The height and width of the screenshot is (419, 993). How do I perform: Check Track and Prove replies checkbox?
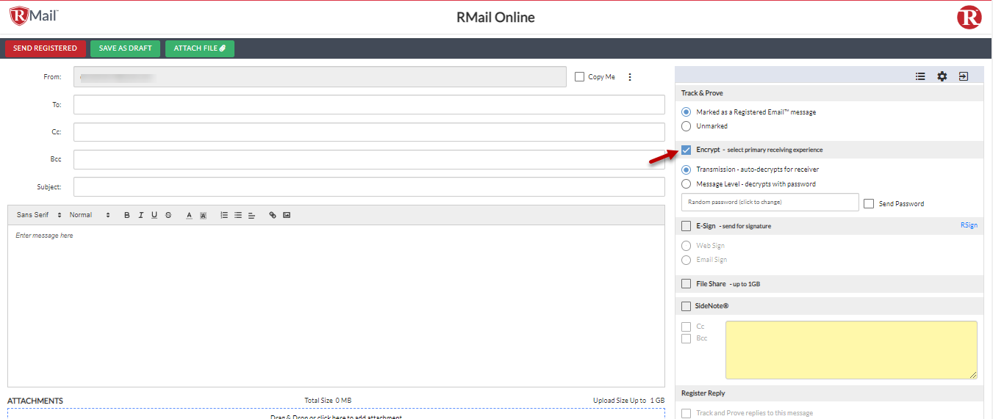pos(686,413)
